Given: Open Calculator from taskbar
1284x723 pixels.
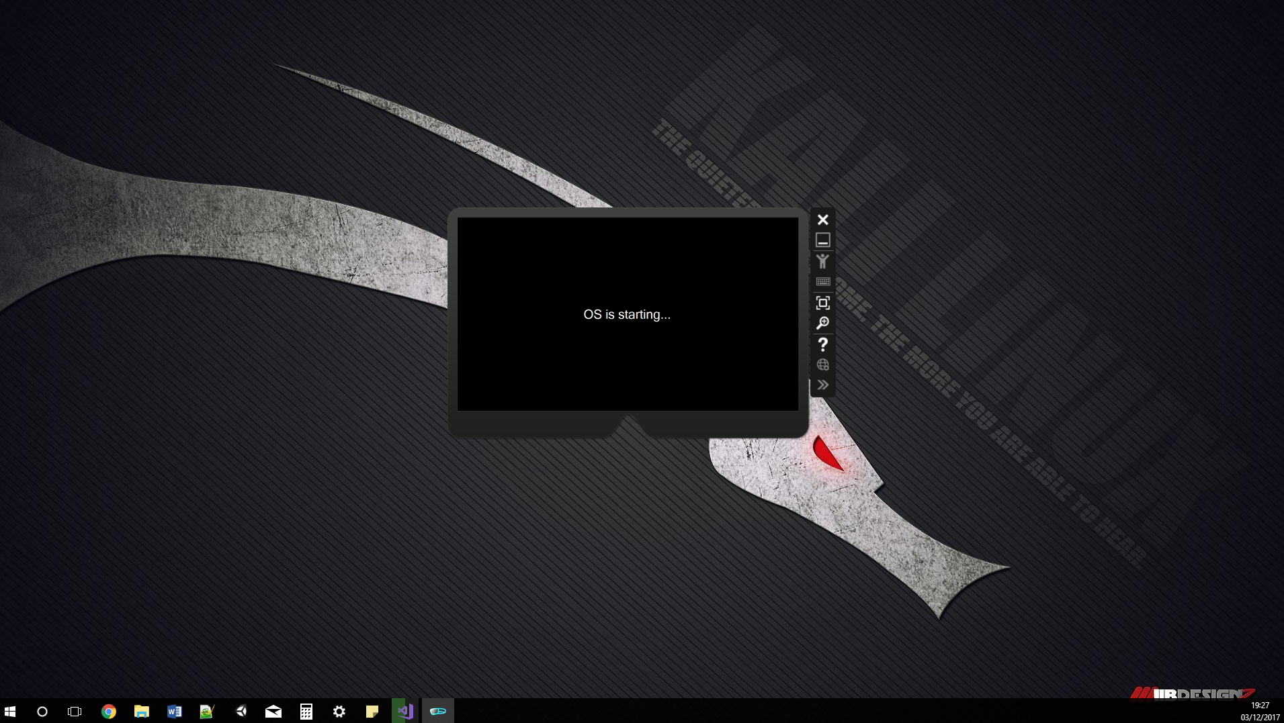Looking at the screenshot, I should pyautogui.click(x=306, y=711).
